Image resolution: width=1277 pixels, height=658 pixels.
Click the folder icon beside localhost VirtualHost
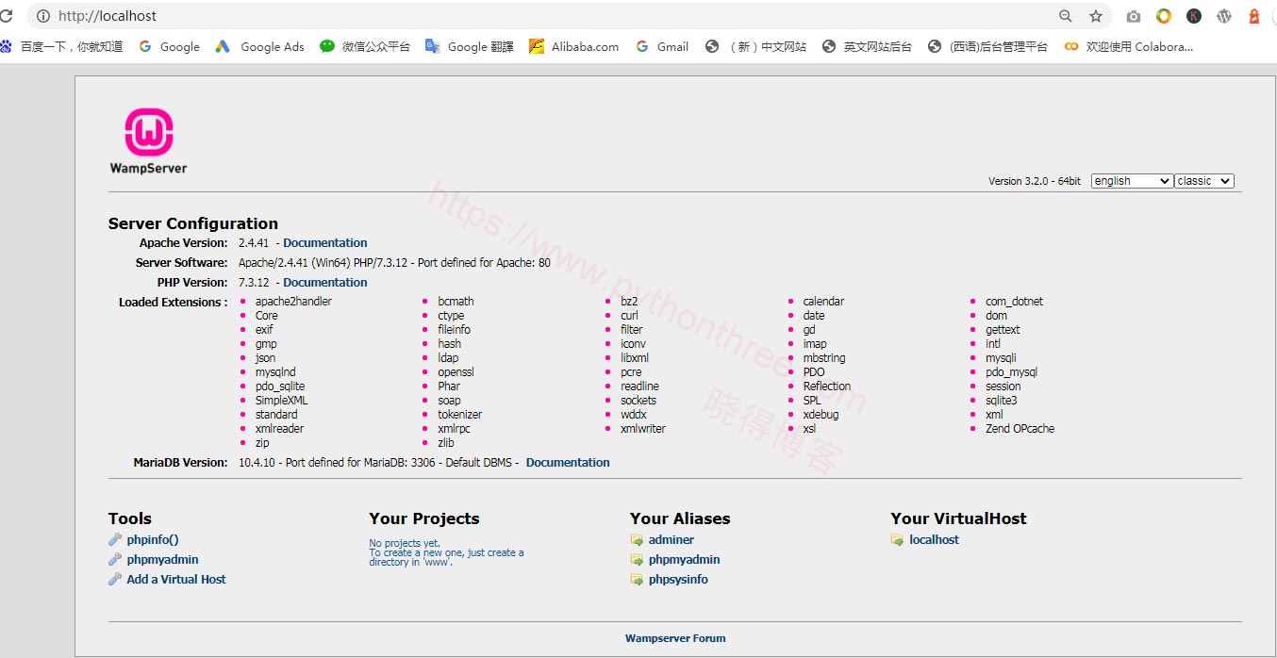897,540
